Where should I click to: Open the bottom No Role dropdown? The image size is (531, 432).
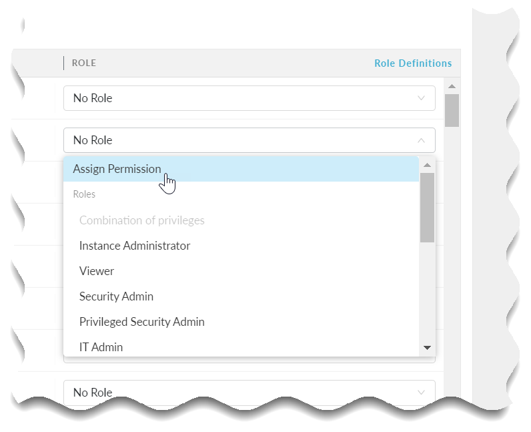tap(249, 392)
